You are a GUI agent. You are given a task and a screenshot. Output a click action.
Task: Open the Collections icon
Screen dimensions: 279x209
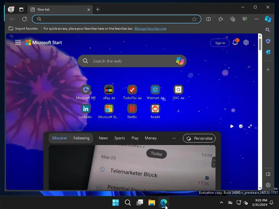pyautogui.click(x=233, y=19)
